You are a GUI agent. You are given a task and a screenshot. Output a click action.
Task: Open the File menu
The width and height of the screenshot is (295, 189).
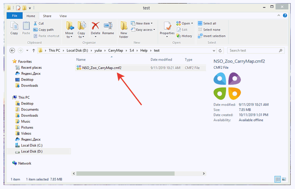(15, 16)
